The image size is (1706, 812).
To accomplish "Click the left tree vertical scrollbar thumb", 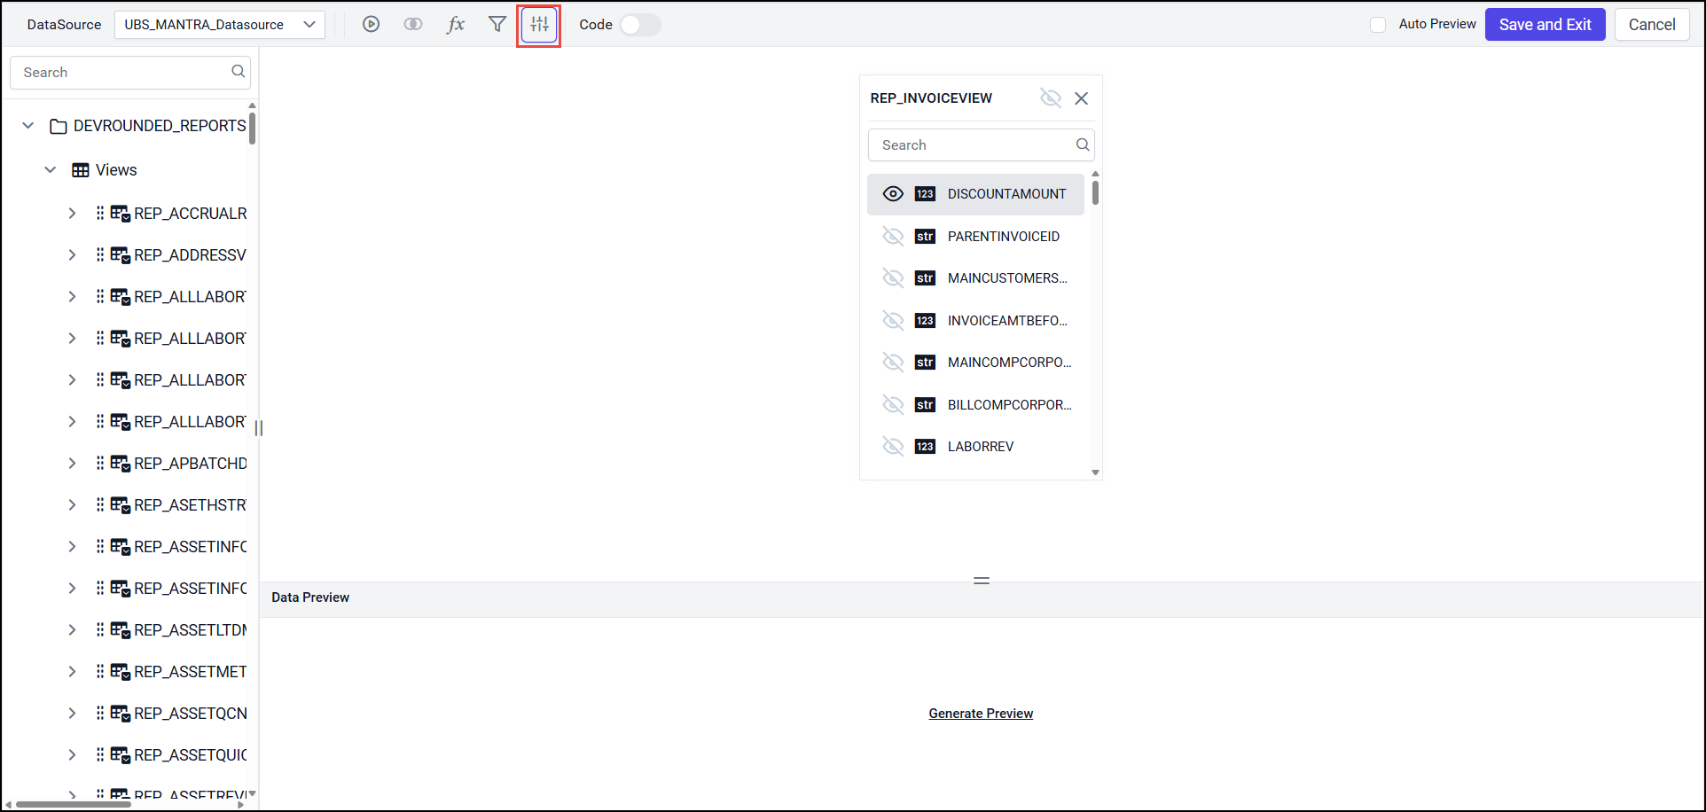I will click(x=253, y=128).
